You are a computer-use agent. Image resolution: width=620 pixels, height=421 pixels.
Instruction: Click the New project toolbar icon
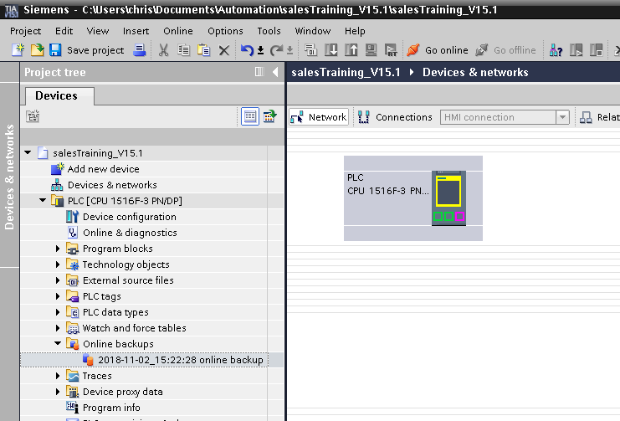pyautogui.click(x=18, y=50)
